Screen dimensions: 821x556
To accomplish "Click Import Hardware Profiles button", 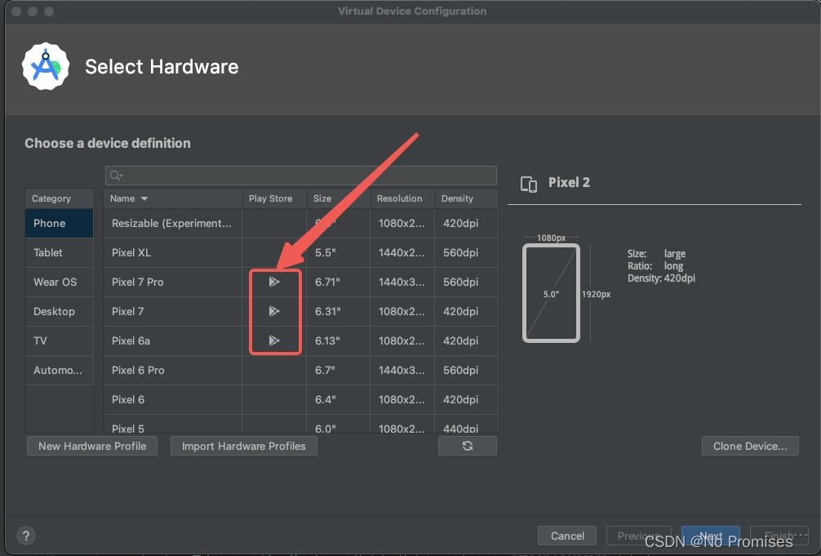I will coord(244,446).
